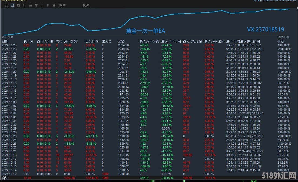Open the 轨迹 track tab
Viewport: 298px width, 182px height.
pyautogui.click(x=86, y=5)
